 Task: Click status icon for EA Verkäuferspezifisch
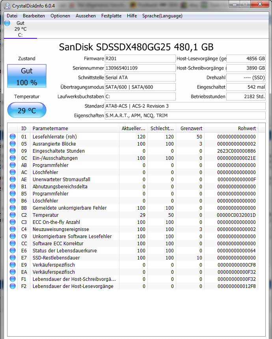(x=13, y=272)
